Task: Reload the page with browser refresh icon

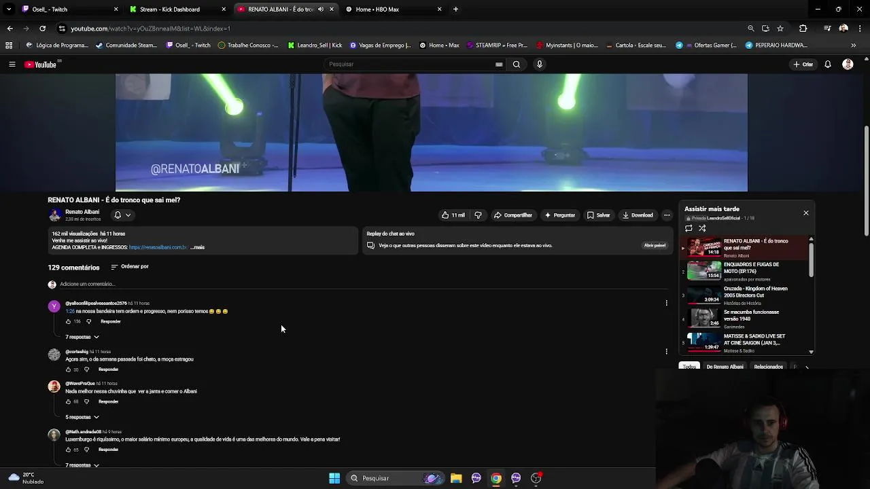Action: coord(42,29)
